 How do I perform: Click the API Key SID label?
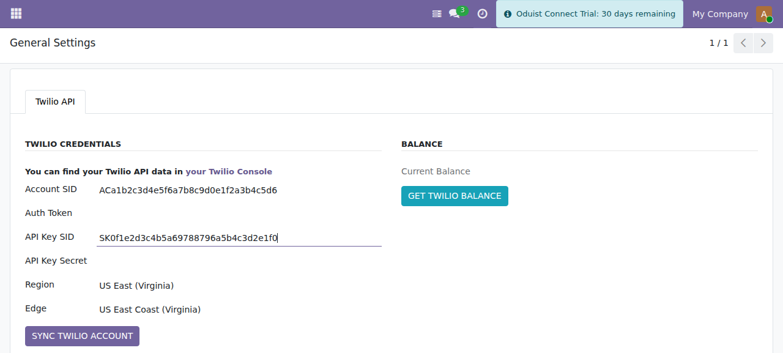click(x=49, y=237)
